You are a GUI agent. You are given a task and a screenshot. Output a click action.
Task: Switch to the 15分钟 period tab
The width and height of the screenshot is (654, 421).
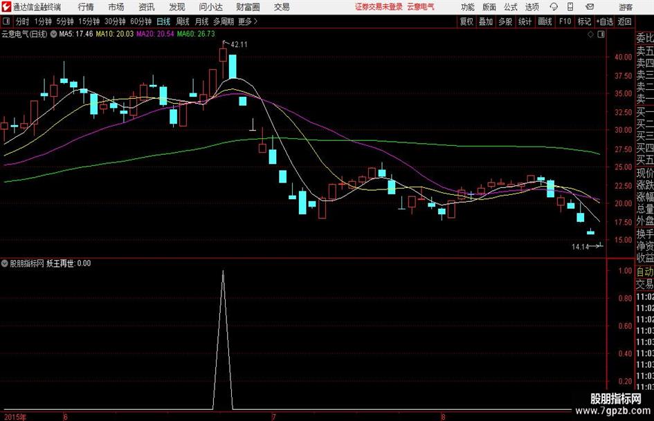(x=89, y=21)
